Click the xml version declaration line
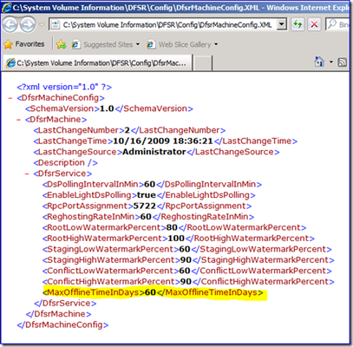353x347 pixels. click(64, 87)
